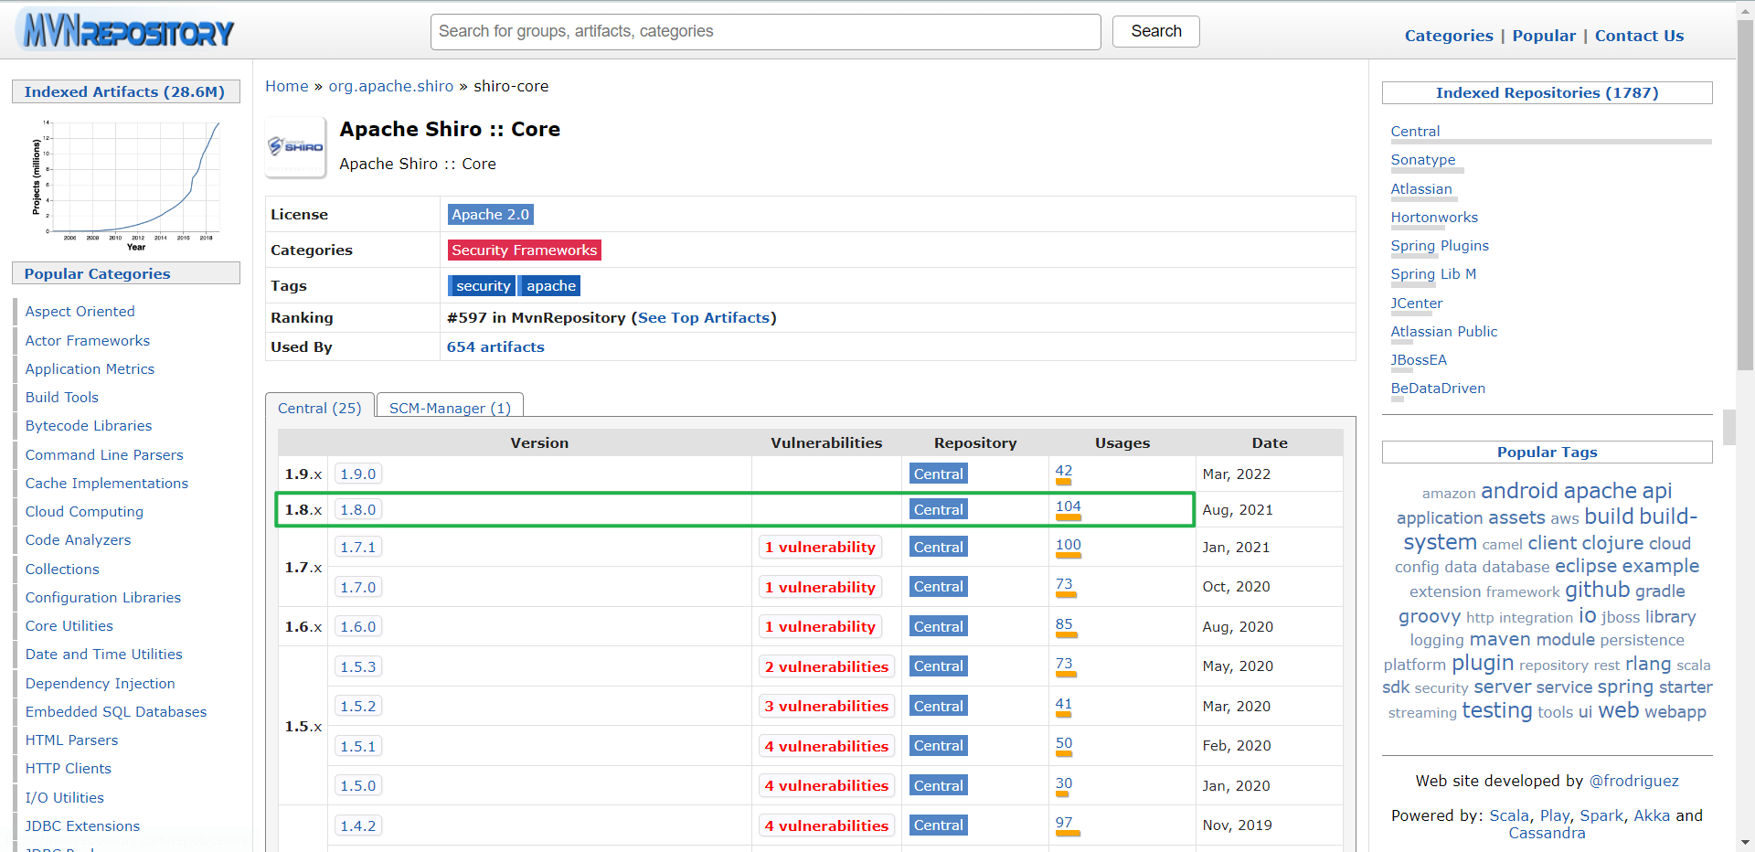Open the Indexed Artifacts (28.6M) header link
The image size is (1755, 852).
point(124,91)
